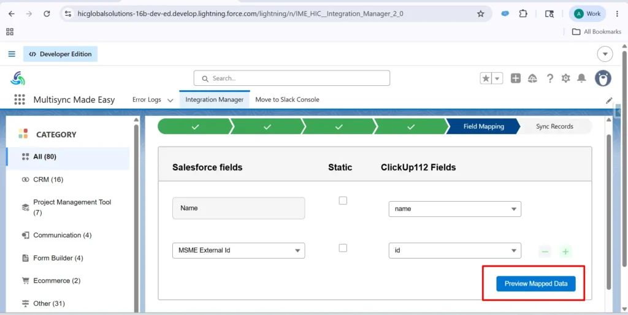This screenshot has height=315, width=628.
Task: Click the first completed progress step
Action: [x=194, y=126]
